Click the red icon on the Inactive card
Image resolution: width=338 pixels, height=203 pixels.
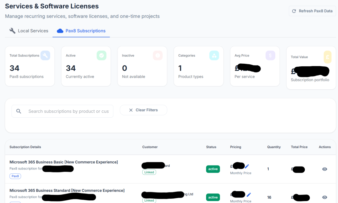click(x=158, y=56)
